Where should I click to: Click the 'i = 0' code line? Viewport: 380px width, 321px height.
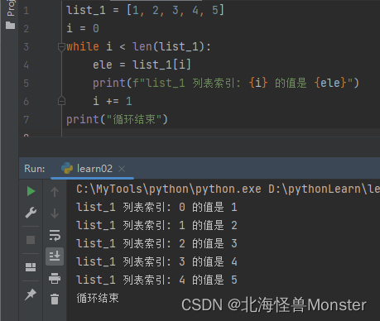coord(83,28)
